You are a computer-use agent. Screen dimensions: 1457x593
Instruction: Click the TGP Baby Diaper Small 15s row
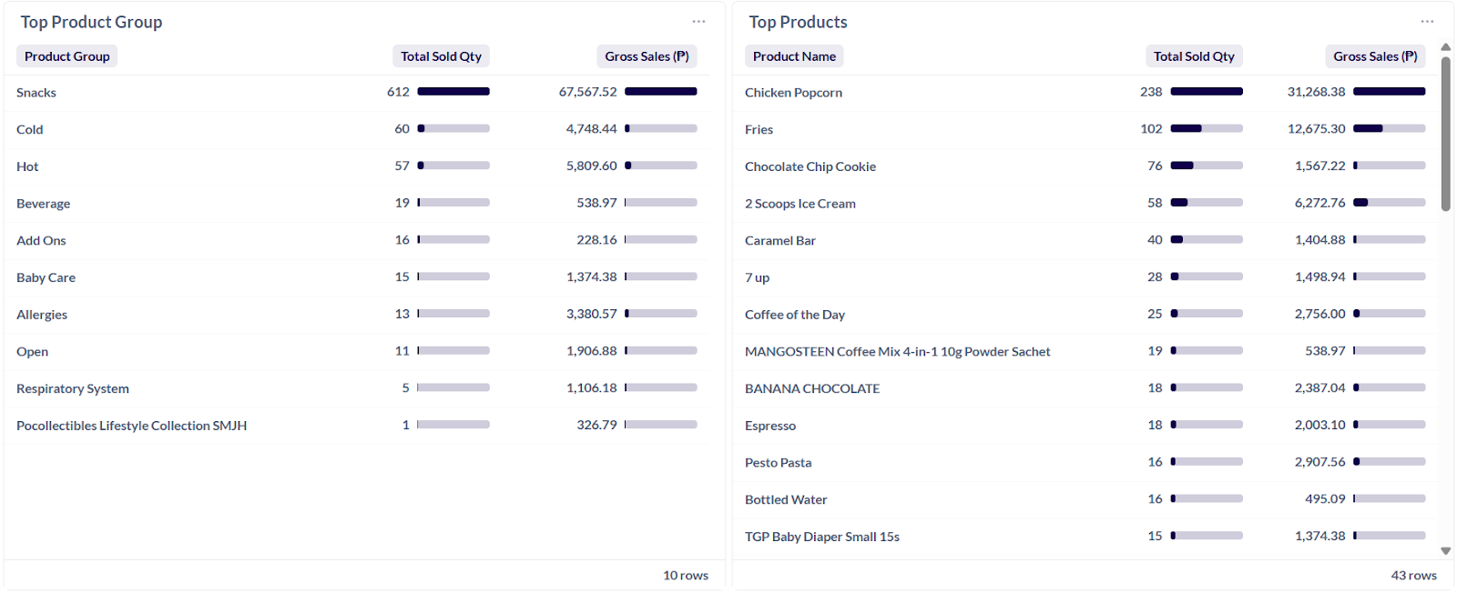822,537
